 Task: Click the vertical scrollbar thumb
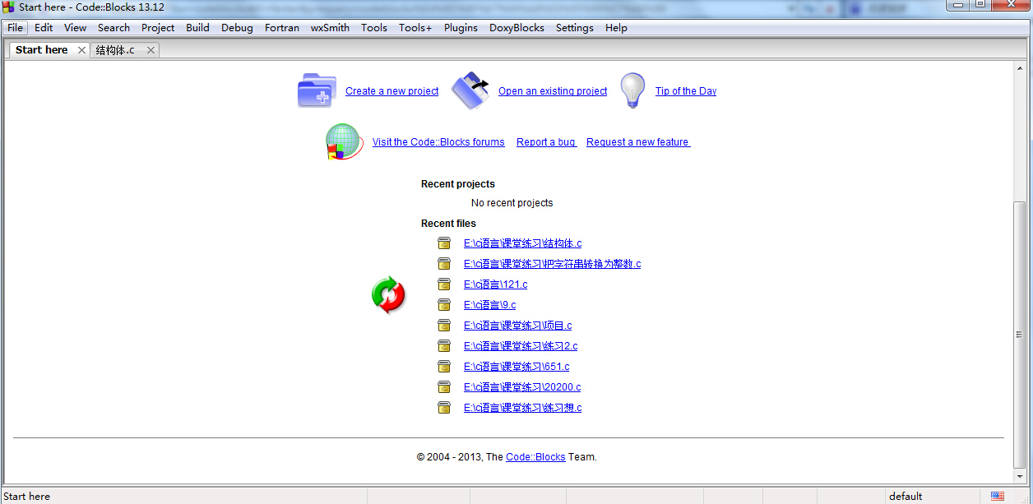coord(1020,335)
